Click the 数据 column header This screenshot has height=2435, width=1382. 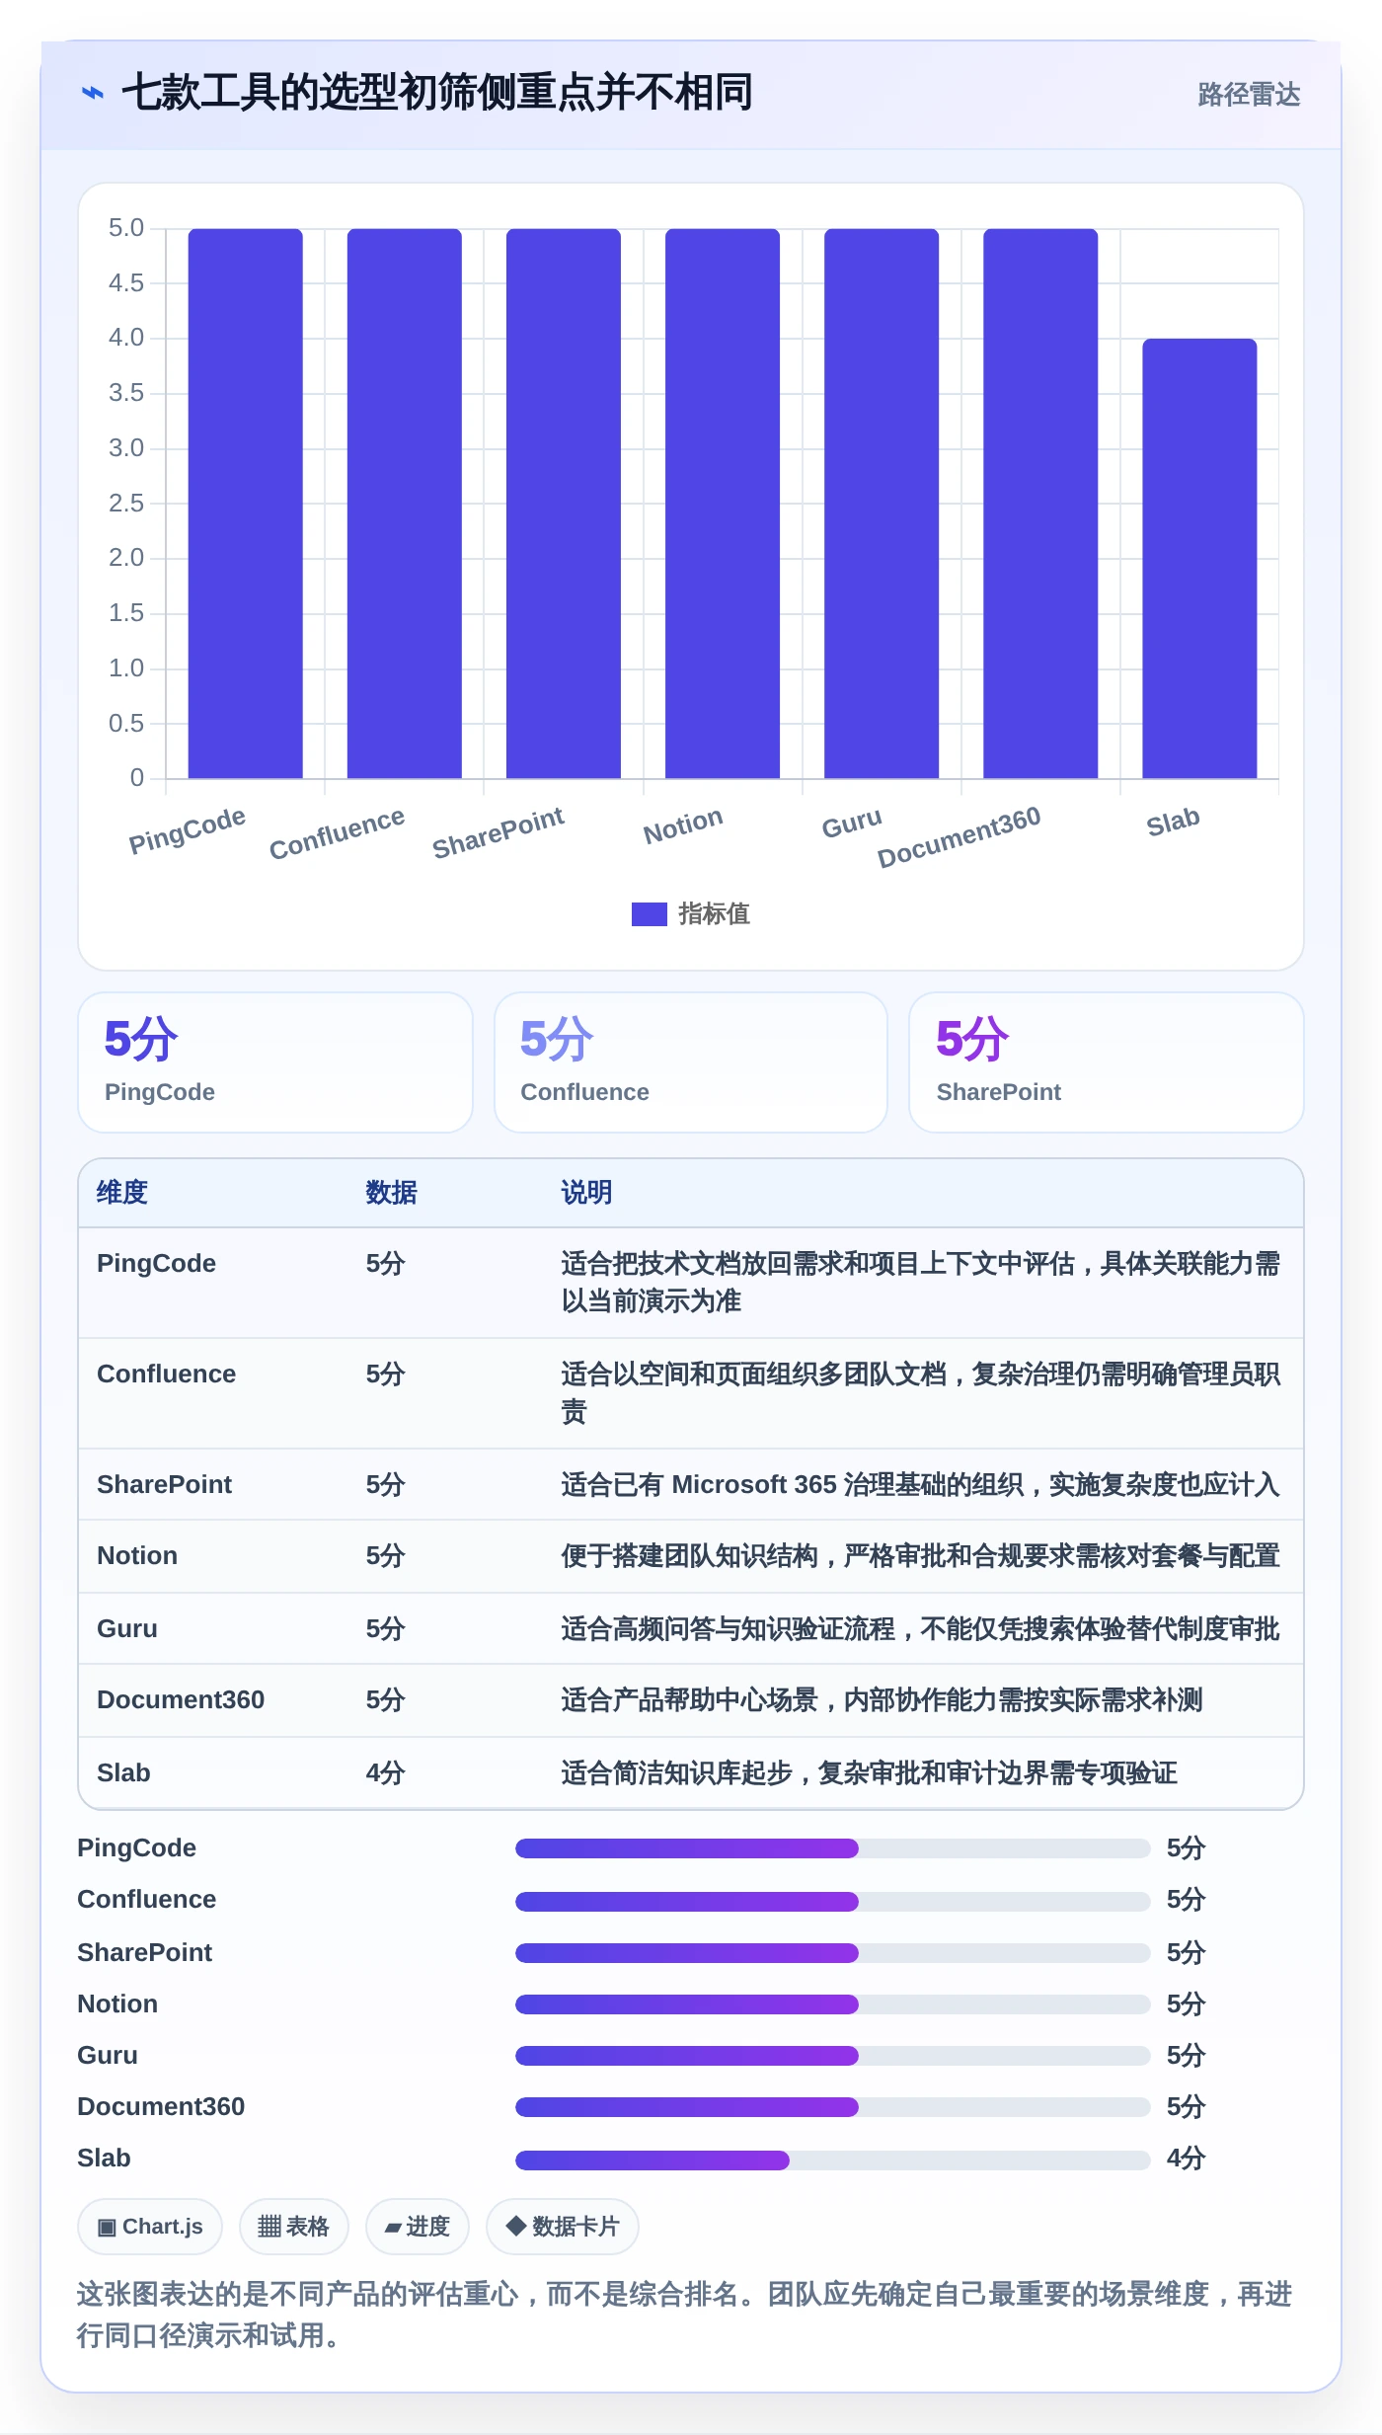[392, 1193]
